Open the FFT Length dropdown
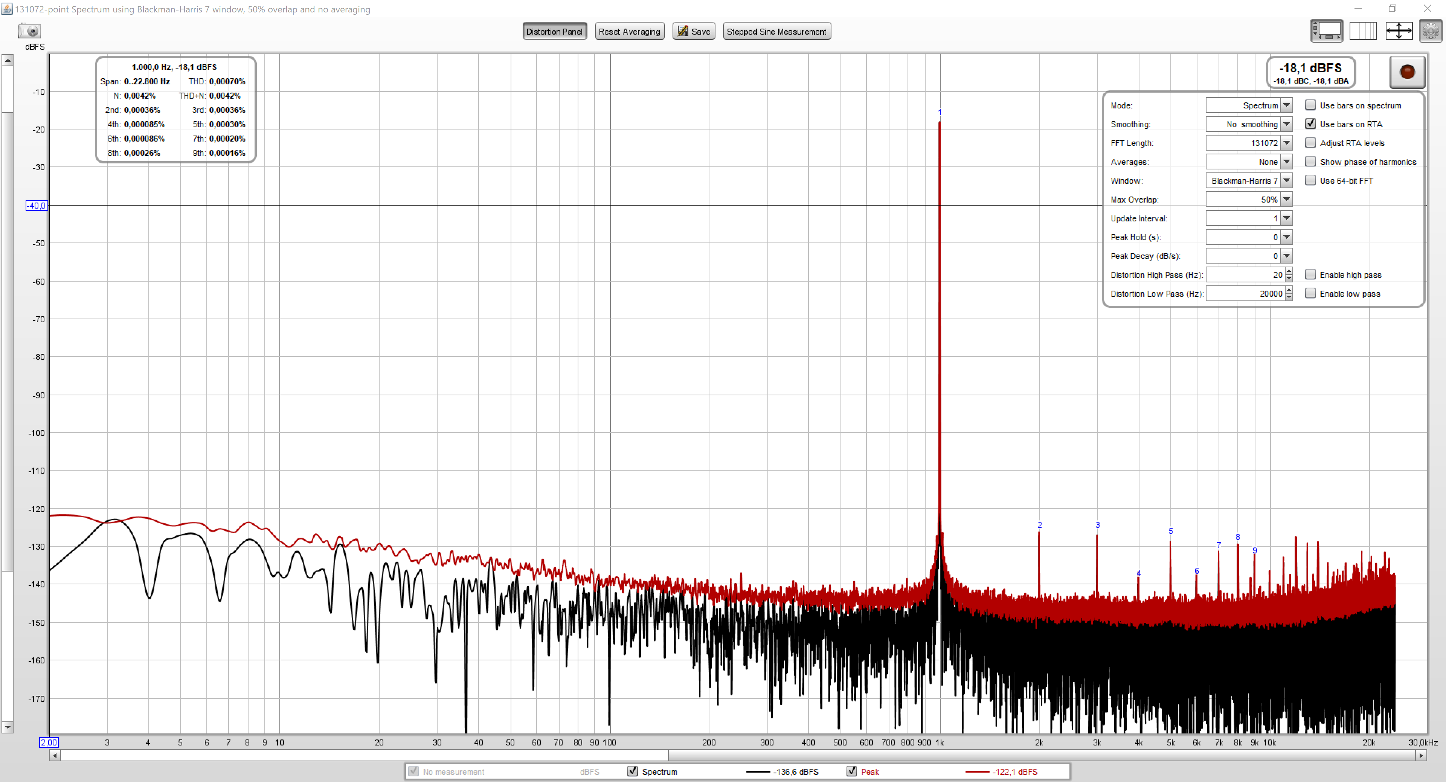This screenshot has width=1446, height=782. tap(1287, 143)
